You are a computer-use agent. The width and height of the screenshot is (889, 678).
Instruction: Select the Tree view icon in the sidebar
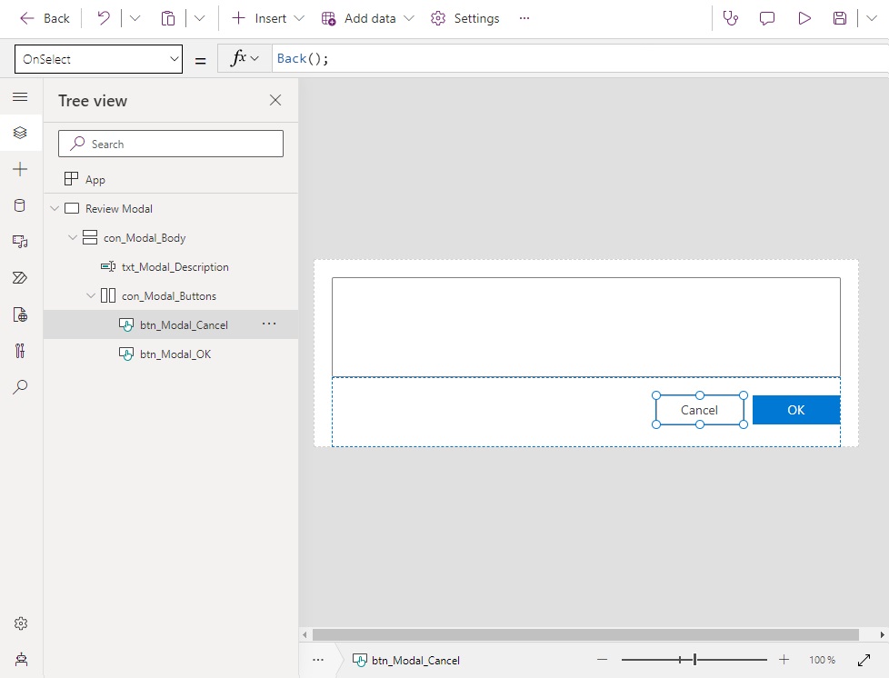20,133
